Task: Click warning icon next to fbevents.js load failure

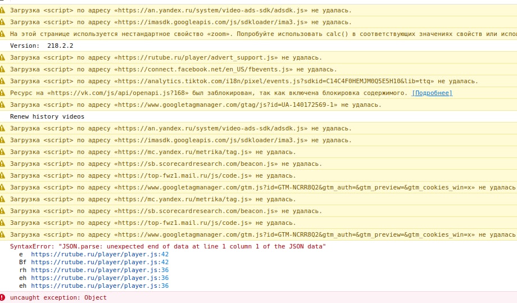Action: (2, 69)
